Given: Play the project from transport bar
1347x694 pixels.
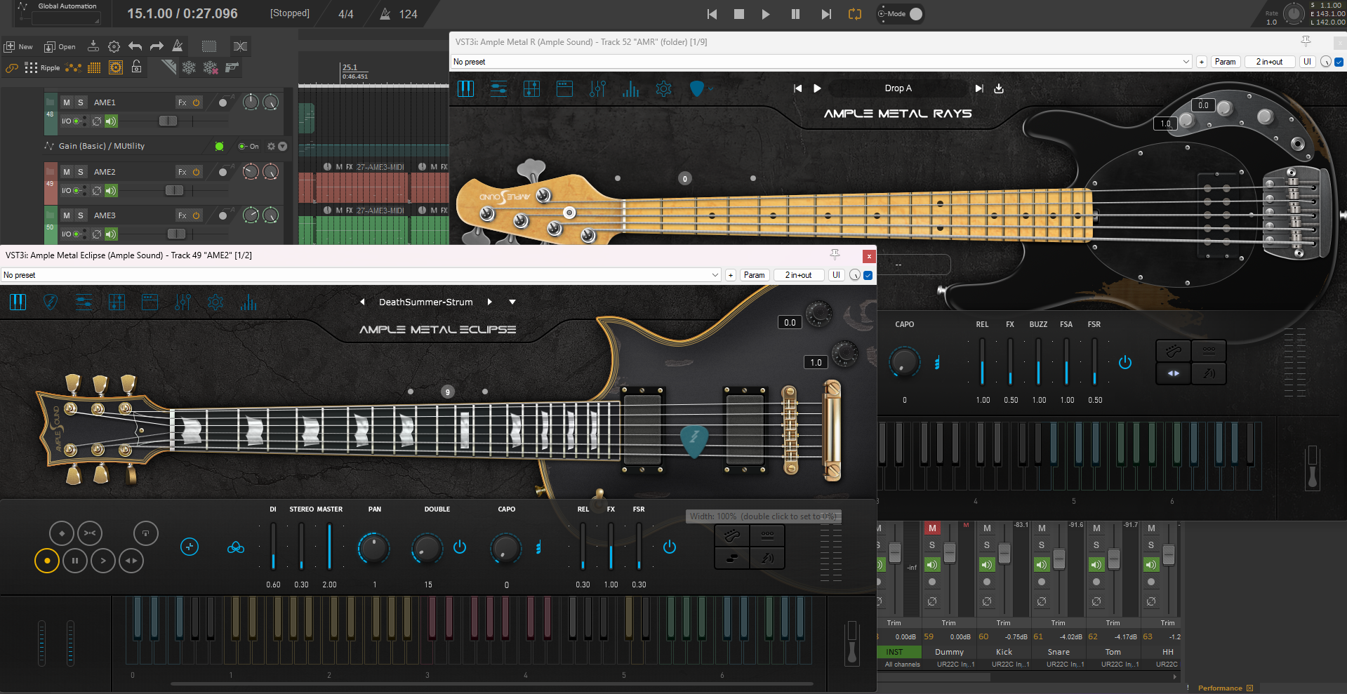Looking at the screenshot, I should pyautogui.click(x=766, y=14).
